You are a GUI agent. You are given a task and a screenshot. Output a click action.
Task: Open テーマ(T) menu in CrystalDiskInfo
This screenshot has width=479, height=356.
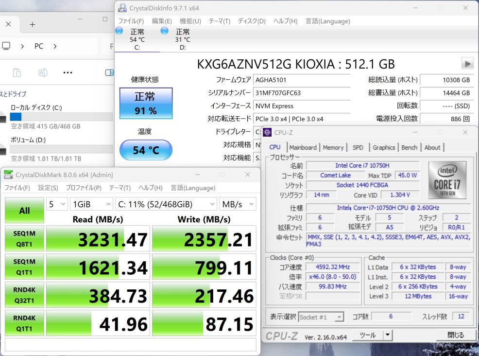tap(219, 21)
